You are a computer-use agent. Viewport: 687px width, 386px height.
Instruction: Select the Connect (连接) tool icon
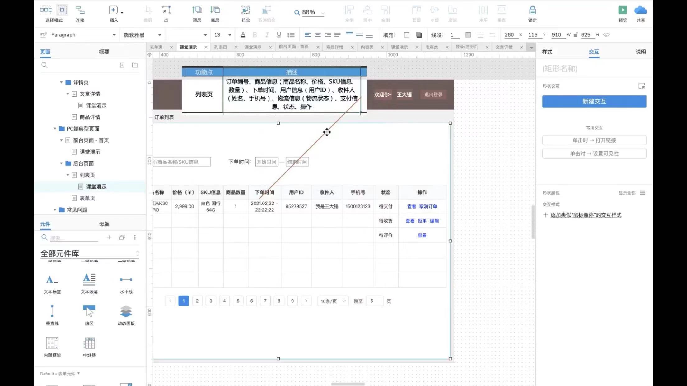pyautogui.click(x=80, y=10)
